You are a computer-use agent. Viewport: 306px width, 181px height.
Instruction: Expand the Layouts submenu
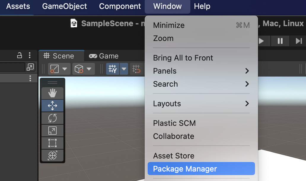(x=201, y=104)
